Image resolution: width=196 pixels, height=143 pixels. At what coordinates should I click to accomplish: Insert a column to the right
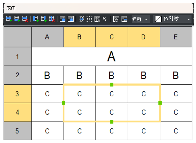(44, 19)
